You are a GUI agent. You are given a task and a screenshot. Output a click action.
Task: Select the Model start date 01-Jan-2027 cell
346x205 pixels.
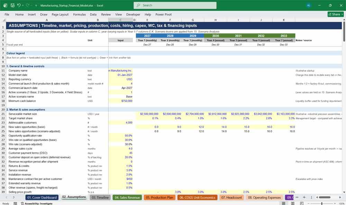coord(120,75)
